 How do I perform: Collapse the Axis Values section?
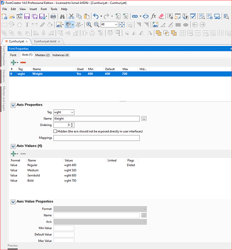pyautogui.click(x=13, y=146)
